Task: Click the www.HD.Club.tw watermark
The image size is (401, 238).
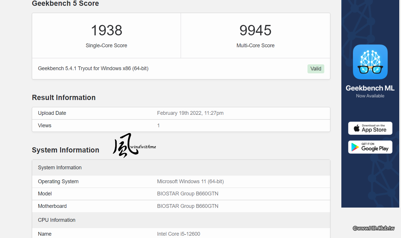Action: coord(373,228)
